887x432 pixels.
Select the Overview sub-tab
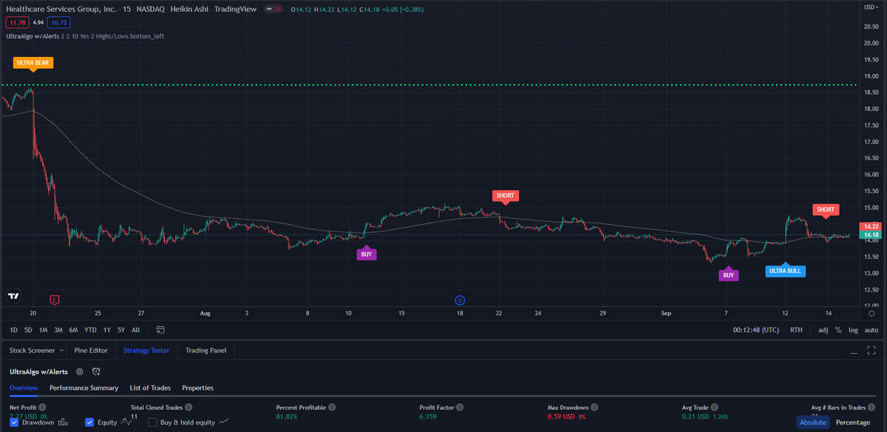[24, 388]
